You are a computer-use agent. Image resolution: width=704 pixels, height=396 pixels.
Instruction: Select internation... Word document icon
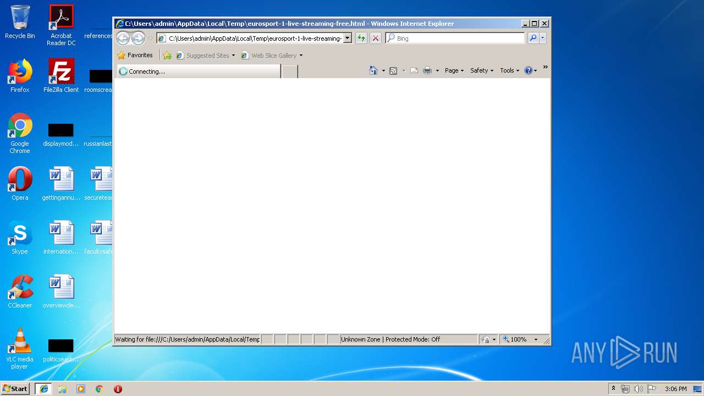(x=61, y=238)
